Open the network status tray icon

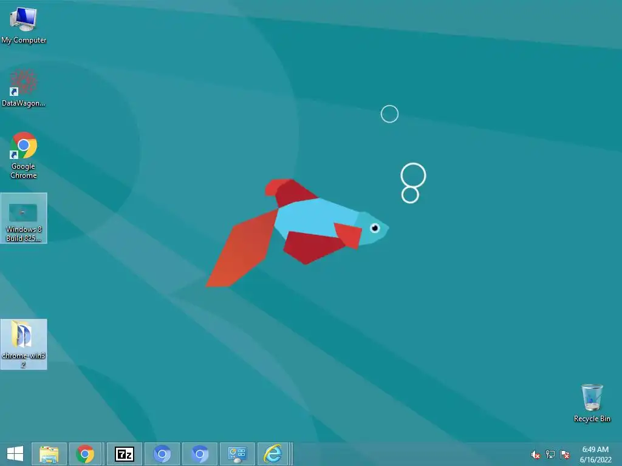(550, 454)
